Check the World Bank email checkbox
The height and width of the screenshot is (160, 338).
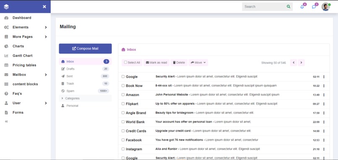coord(123,122)
